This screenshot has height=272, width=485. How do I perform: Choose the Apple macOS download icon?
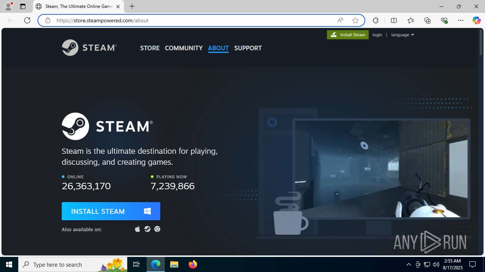[138, 229]
